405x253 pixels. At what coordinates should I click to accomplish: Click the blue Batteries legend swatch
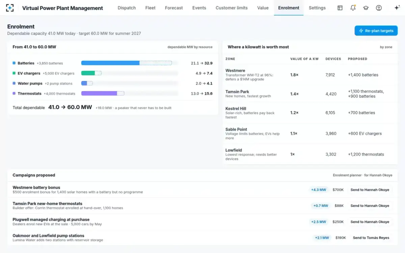click(x=14, y=63)
